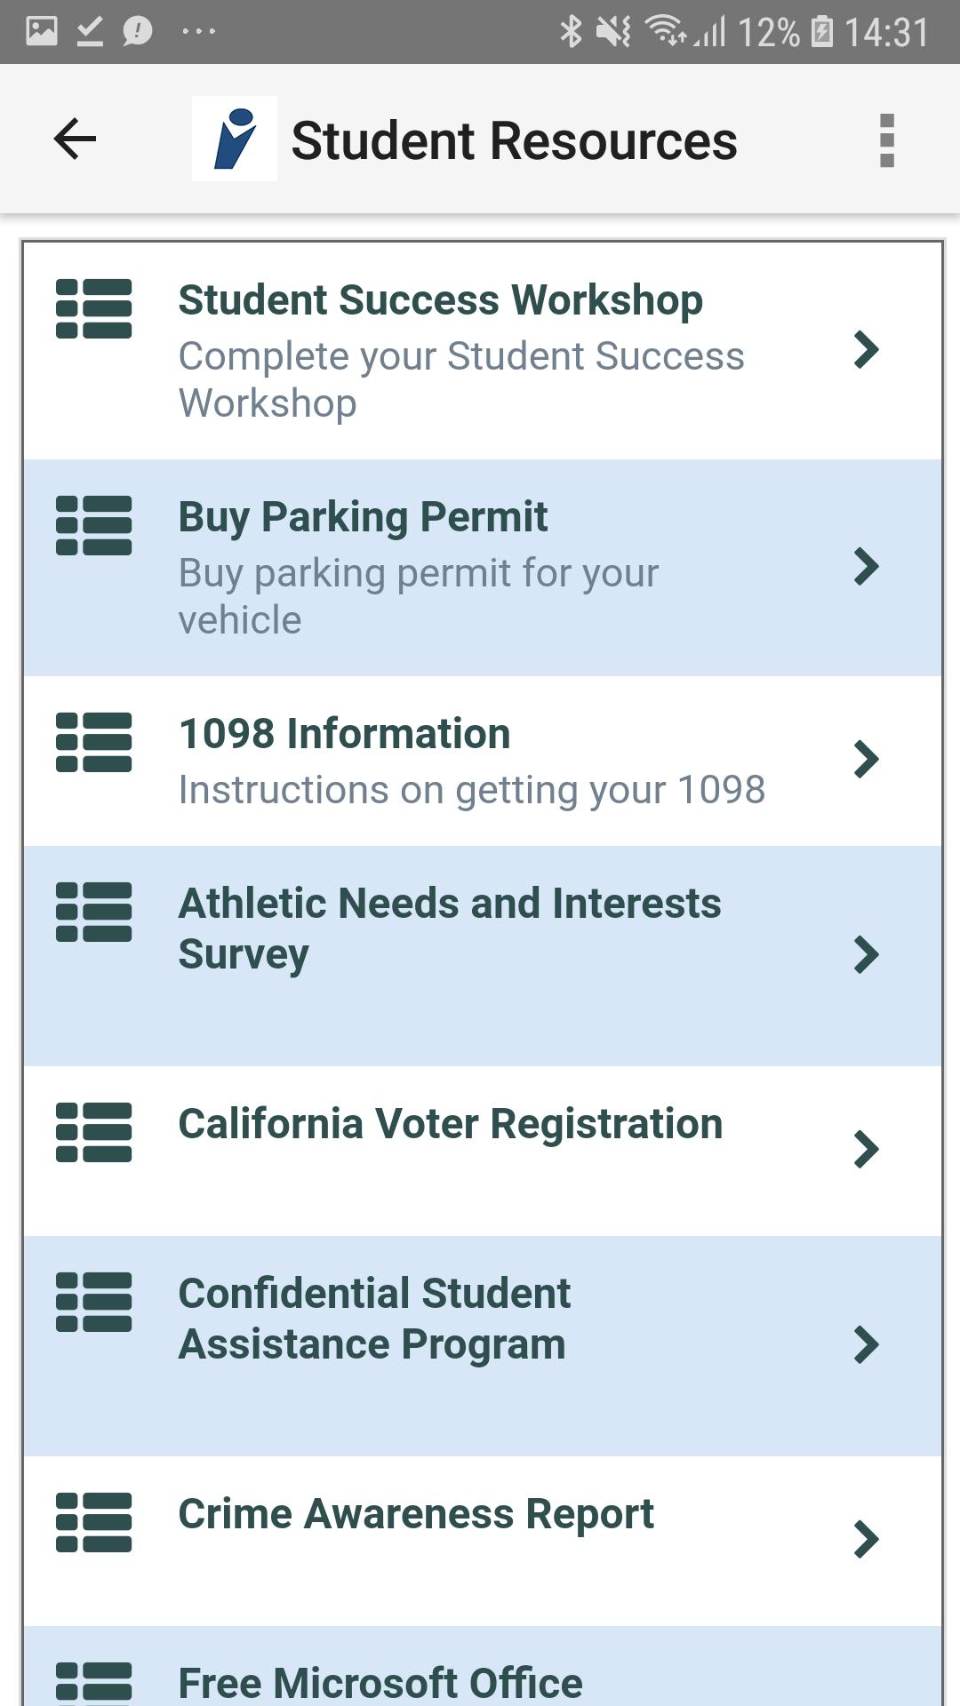Tap the picture notification icon in status bar
The image size is (960, 1706).
[x=42, y=32]
